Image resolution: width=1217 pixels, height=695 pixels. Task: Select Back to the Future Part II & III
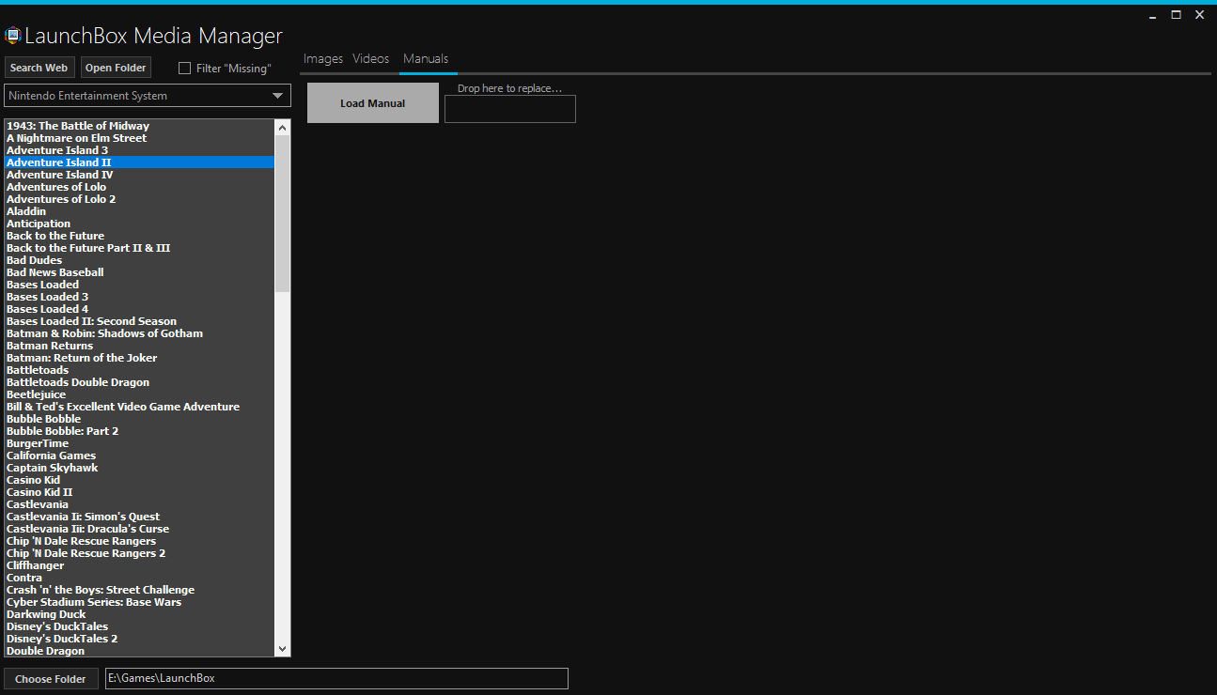(x=139, y=248)
